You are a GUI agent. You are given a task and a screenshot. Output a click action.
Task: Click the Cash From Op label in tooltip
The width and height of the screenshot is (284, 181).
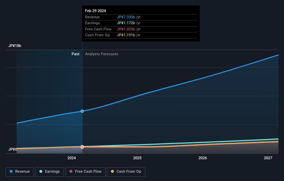point(98,35)
